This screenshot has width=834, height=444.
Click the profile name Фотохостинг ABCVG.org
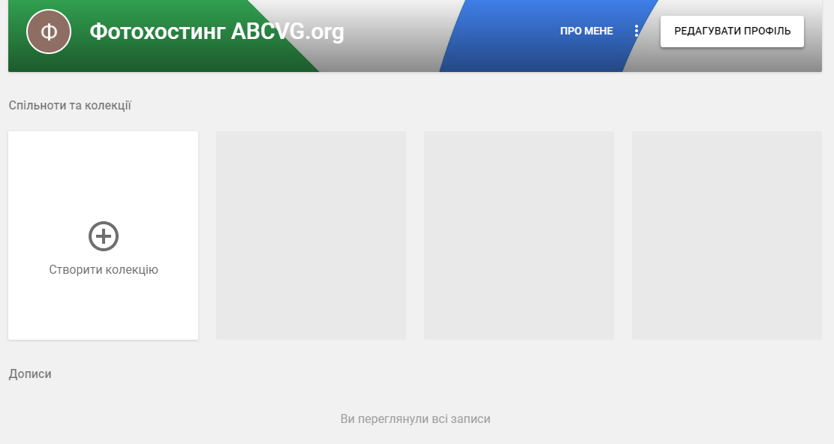216,31
